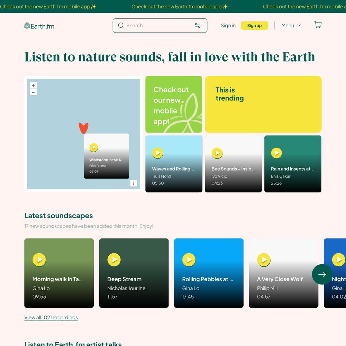Click duration 04:23 on Bee Sounds card
This screenshot has width=346, height=346.
217,183
